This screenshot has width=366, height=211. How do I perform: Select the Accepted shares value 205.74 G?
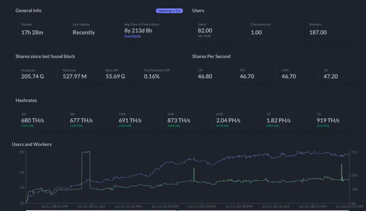pos(32,77)
